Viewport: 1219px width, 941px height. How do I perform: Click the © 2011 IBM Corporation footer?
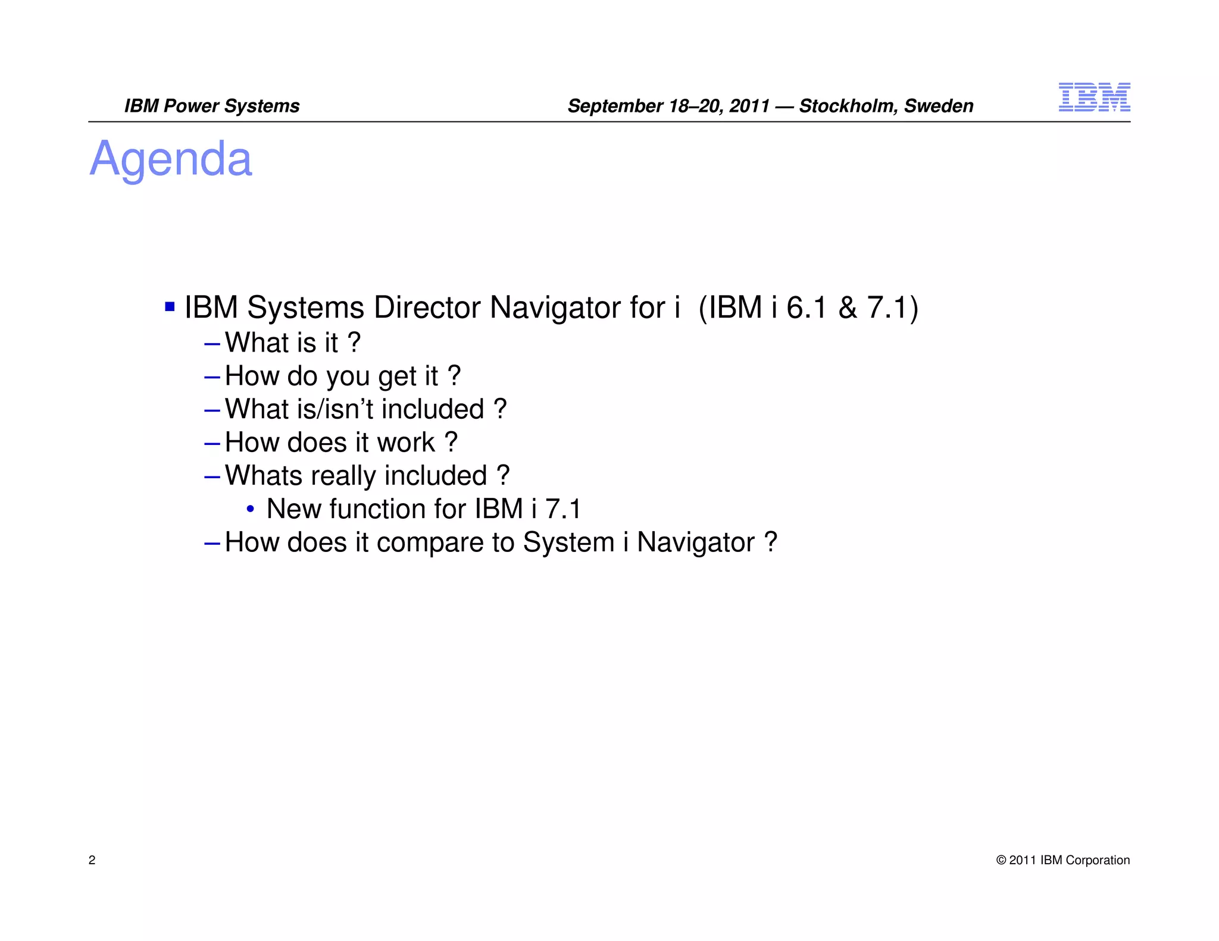[x=1062, y=860]
